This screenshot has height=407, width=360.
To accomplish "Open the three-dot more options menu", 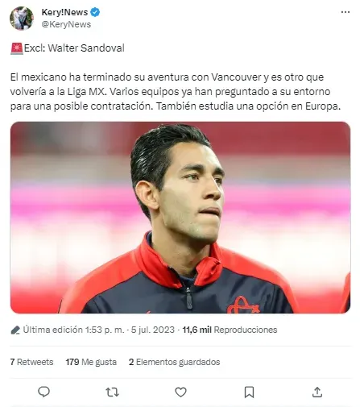I will pos(346,12).
